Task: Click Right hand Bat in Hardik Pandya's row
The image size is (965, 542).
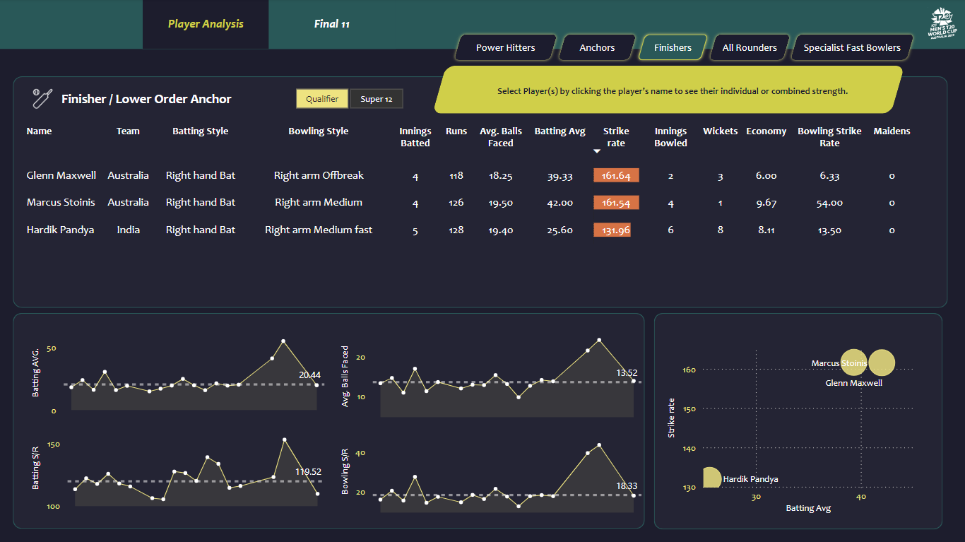Action: [x=201, y=230]
